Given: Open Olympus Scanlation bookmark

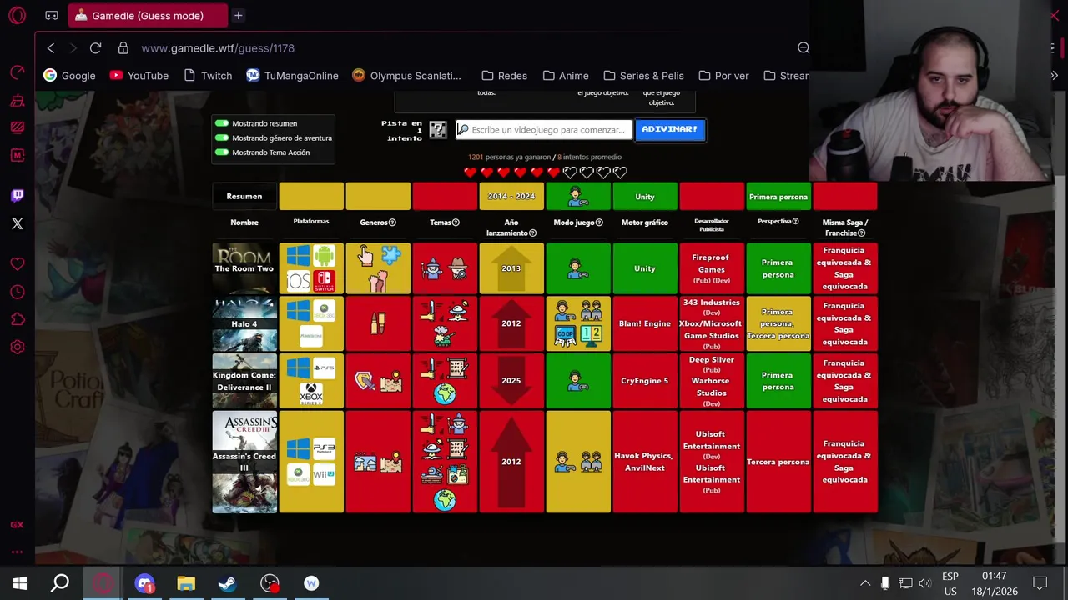Looking at the screenshot, I should click(x=406, y=76).
